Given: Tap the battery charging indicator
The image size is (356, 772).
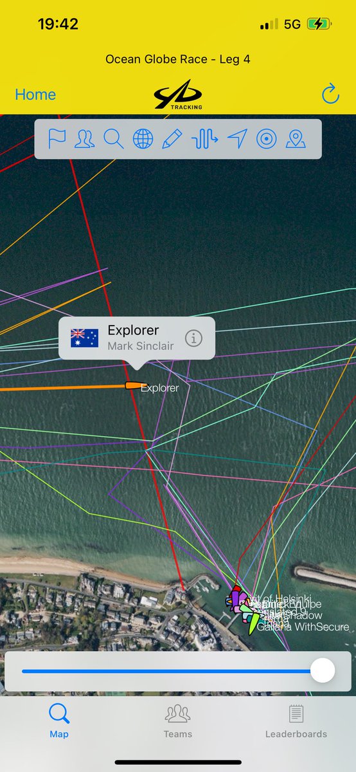Looking at the screenshot, I should 319,24.
